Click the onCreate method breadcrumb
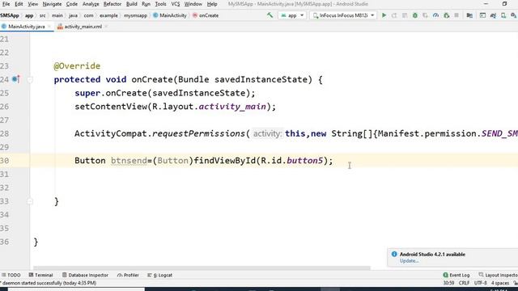The width and height of the screenshot is (518, 291). click(206, 15)
